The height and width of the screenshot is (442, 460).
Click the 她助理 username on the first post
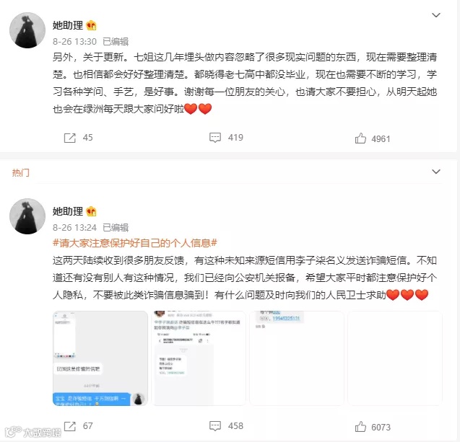(68, 25)
